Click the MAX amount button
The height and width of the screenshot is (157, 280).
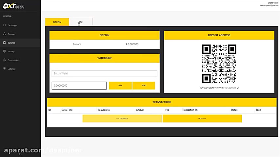pos(120,86)
